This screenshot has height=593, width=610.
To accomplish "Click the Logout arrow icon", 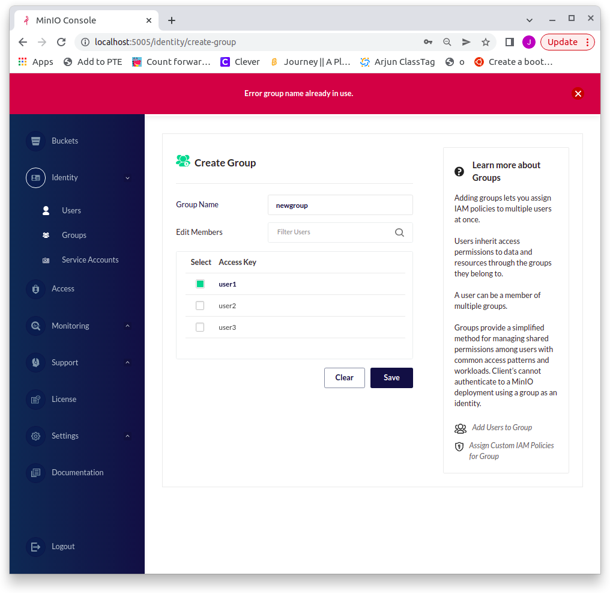I will point(35,547).
